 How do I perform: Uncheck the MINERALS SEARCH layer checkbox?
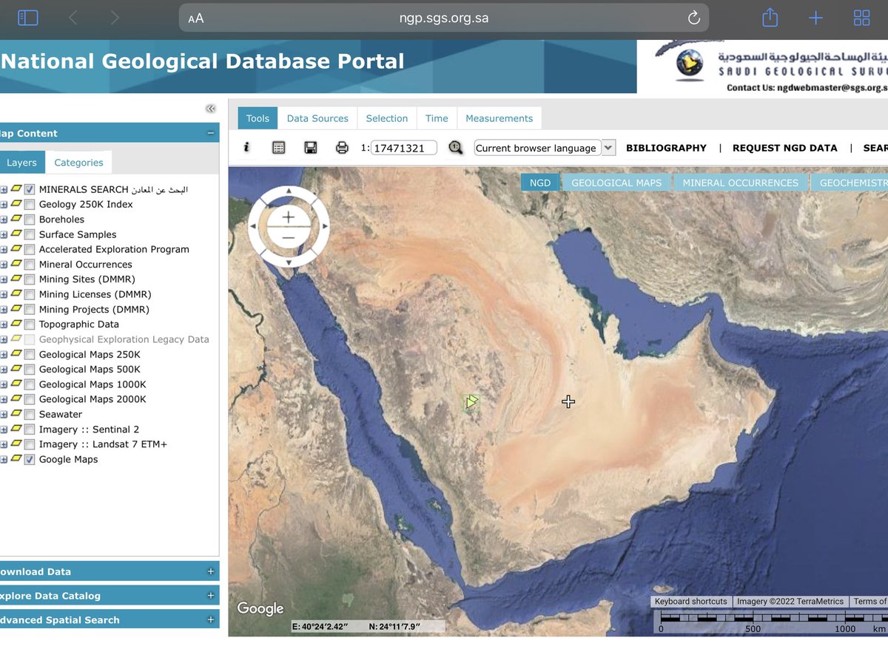point(30,189)
